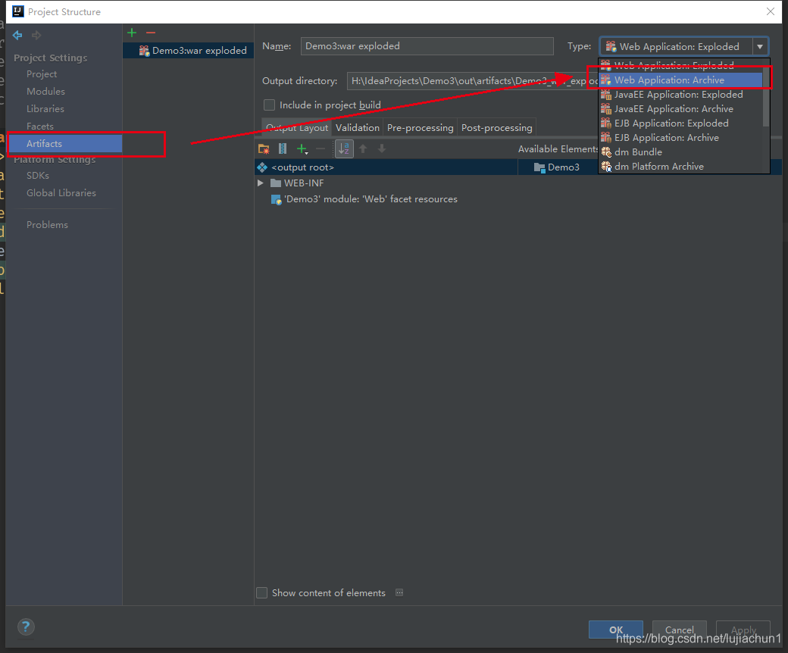The width and height of the screenshot is (788, 653).
Task: Click the options icon beside Show content
Action: [399, 592]
